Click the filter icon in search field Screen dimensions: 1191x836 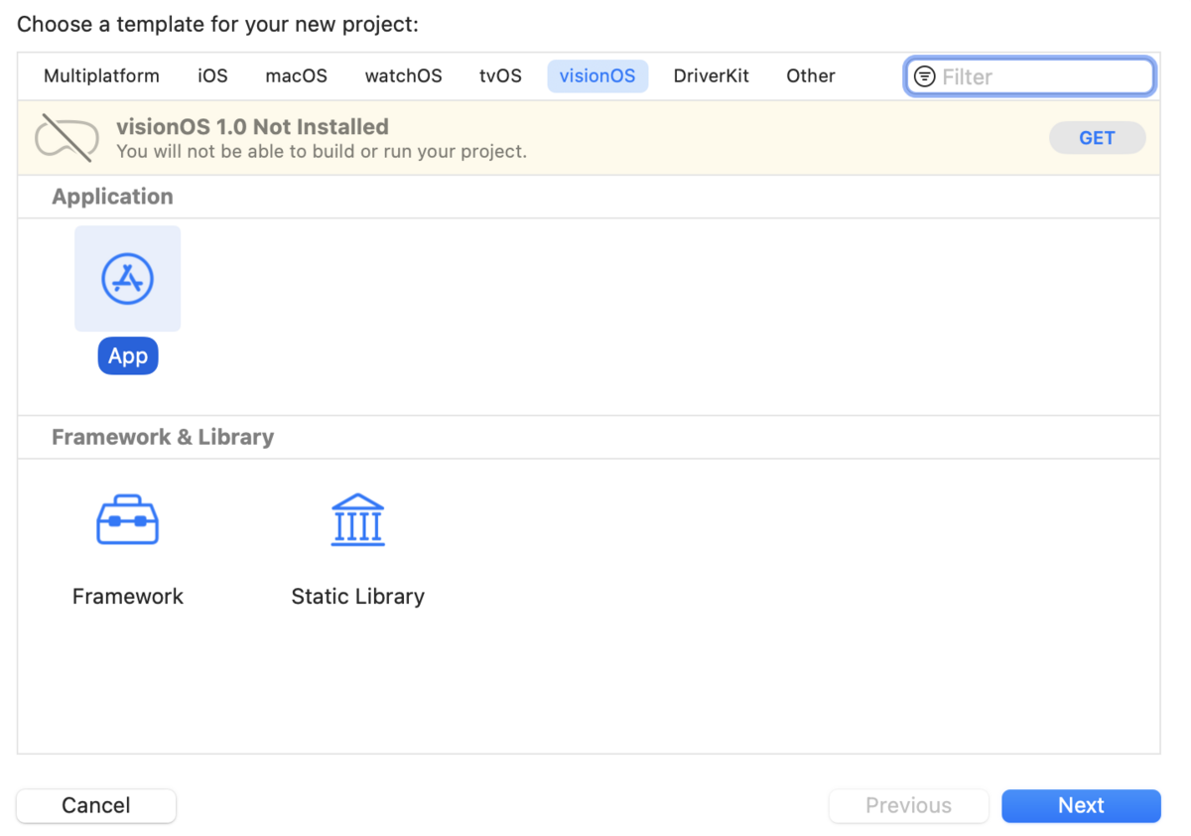(924, 76)
